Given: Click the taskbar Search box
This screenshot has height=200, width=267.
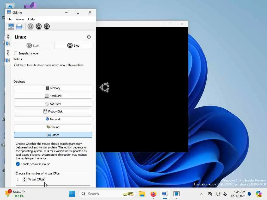Looking at the screenshot, I should pos(107,194).
